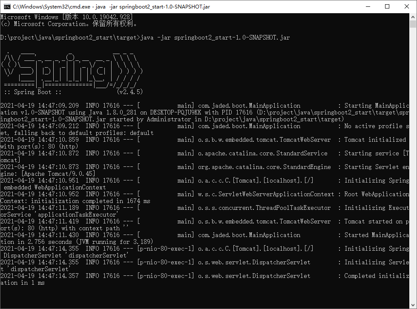Click the scrollbar down arrow
The height and width of the screenshot is (309, 417).
(413, 305)
